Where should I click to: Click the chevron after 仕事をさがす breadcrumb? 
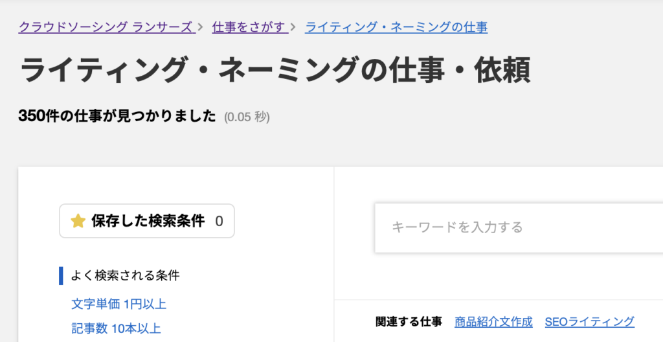point(293,27)
